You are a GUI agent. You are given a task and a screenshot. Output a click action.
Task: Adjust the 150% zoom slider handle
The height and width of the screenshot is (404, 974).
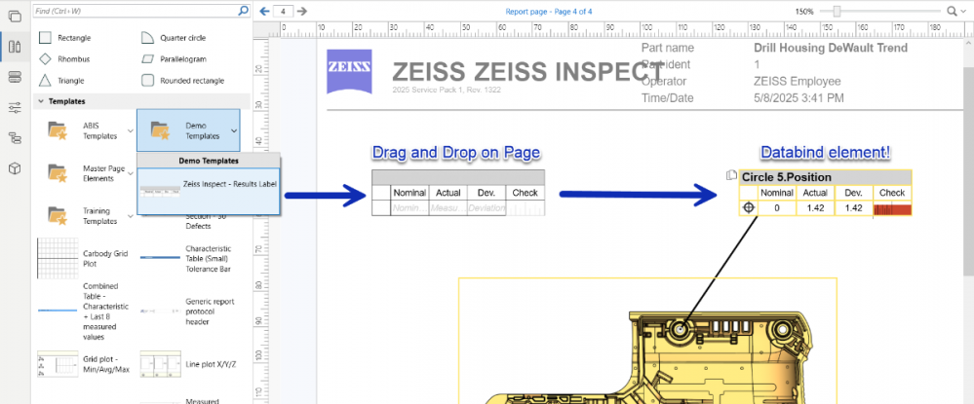tap(835, 11)
